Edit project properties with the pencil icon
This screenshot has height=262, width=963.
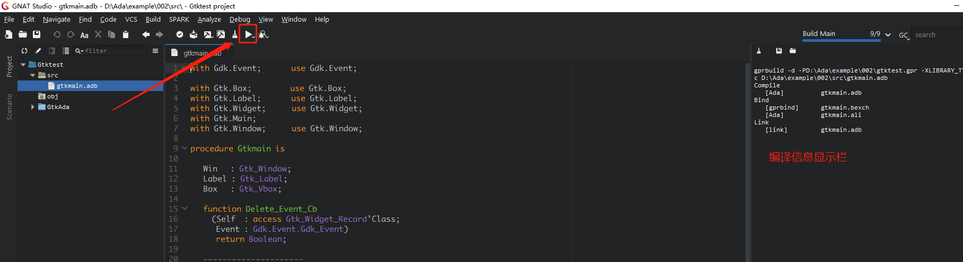point(38,51)
